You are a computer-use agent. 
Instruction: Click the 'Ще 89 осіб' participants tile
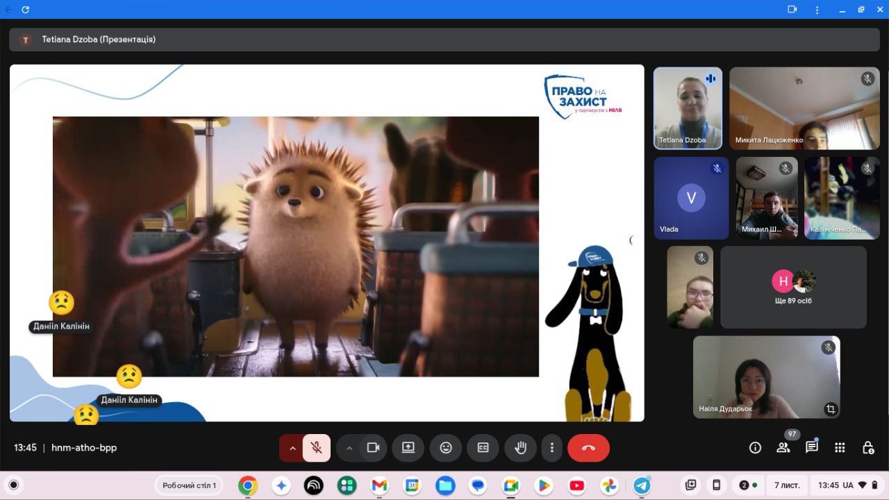tap(793, 287)
